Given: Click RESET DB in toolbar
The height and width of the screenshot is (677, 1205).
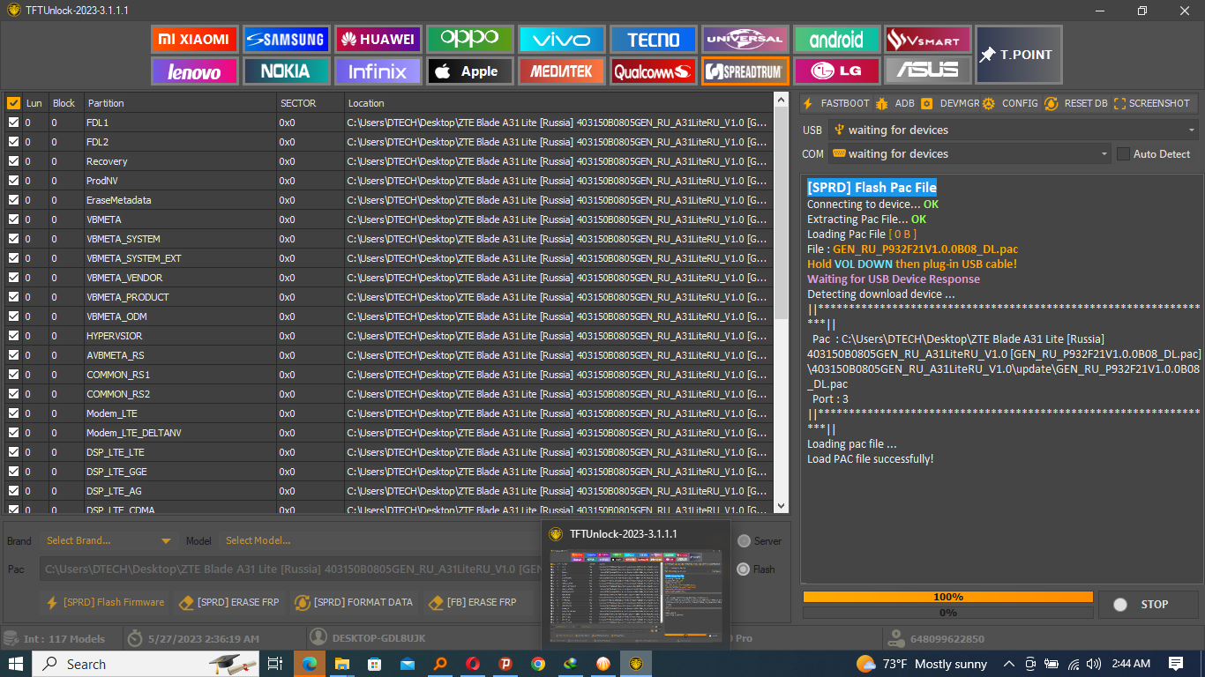Looking at the screenshot, I should (1076, 103).
